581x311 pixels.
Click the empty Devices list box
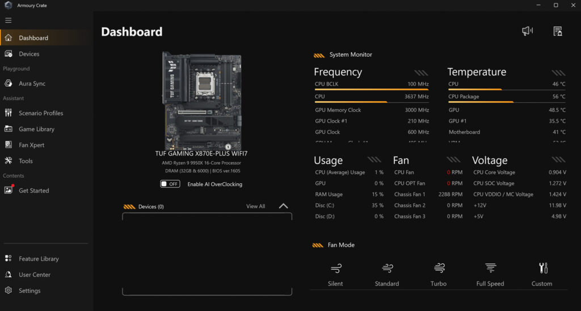coord(207,254)
